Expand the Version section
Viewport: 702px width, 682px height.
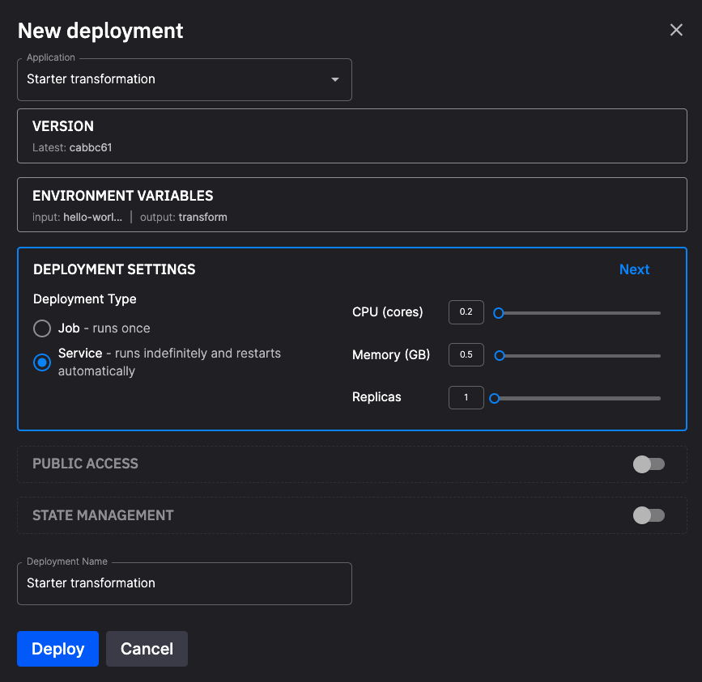(x=352, y=136)
